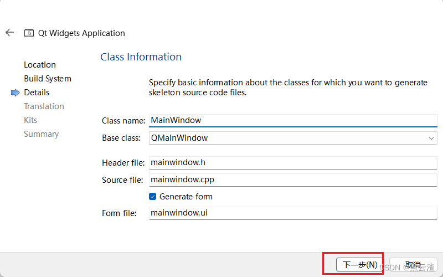443x277 pixels.
Task: Select the Details step in sidebar
Action: (37, 93)
